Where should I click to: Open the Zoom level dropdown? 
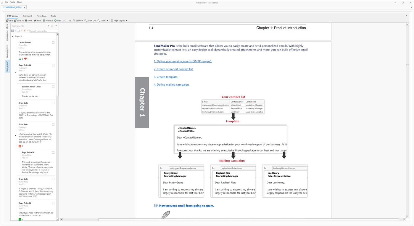[103, 20]
